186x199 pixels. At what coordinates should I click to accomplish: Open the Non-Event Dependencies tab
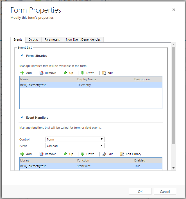[83, 39]
